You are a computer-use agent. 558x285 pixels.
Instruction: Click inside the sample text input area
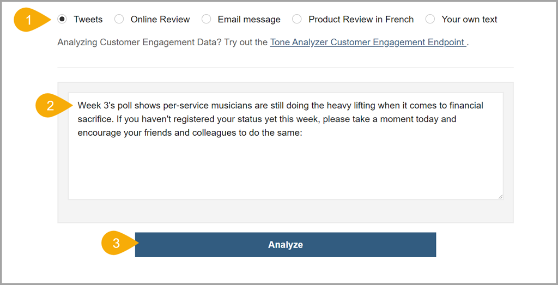(286, 146)
